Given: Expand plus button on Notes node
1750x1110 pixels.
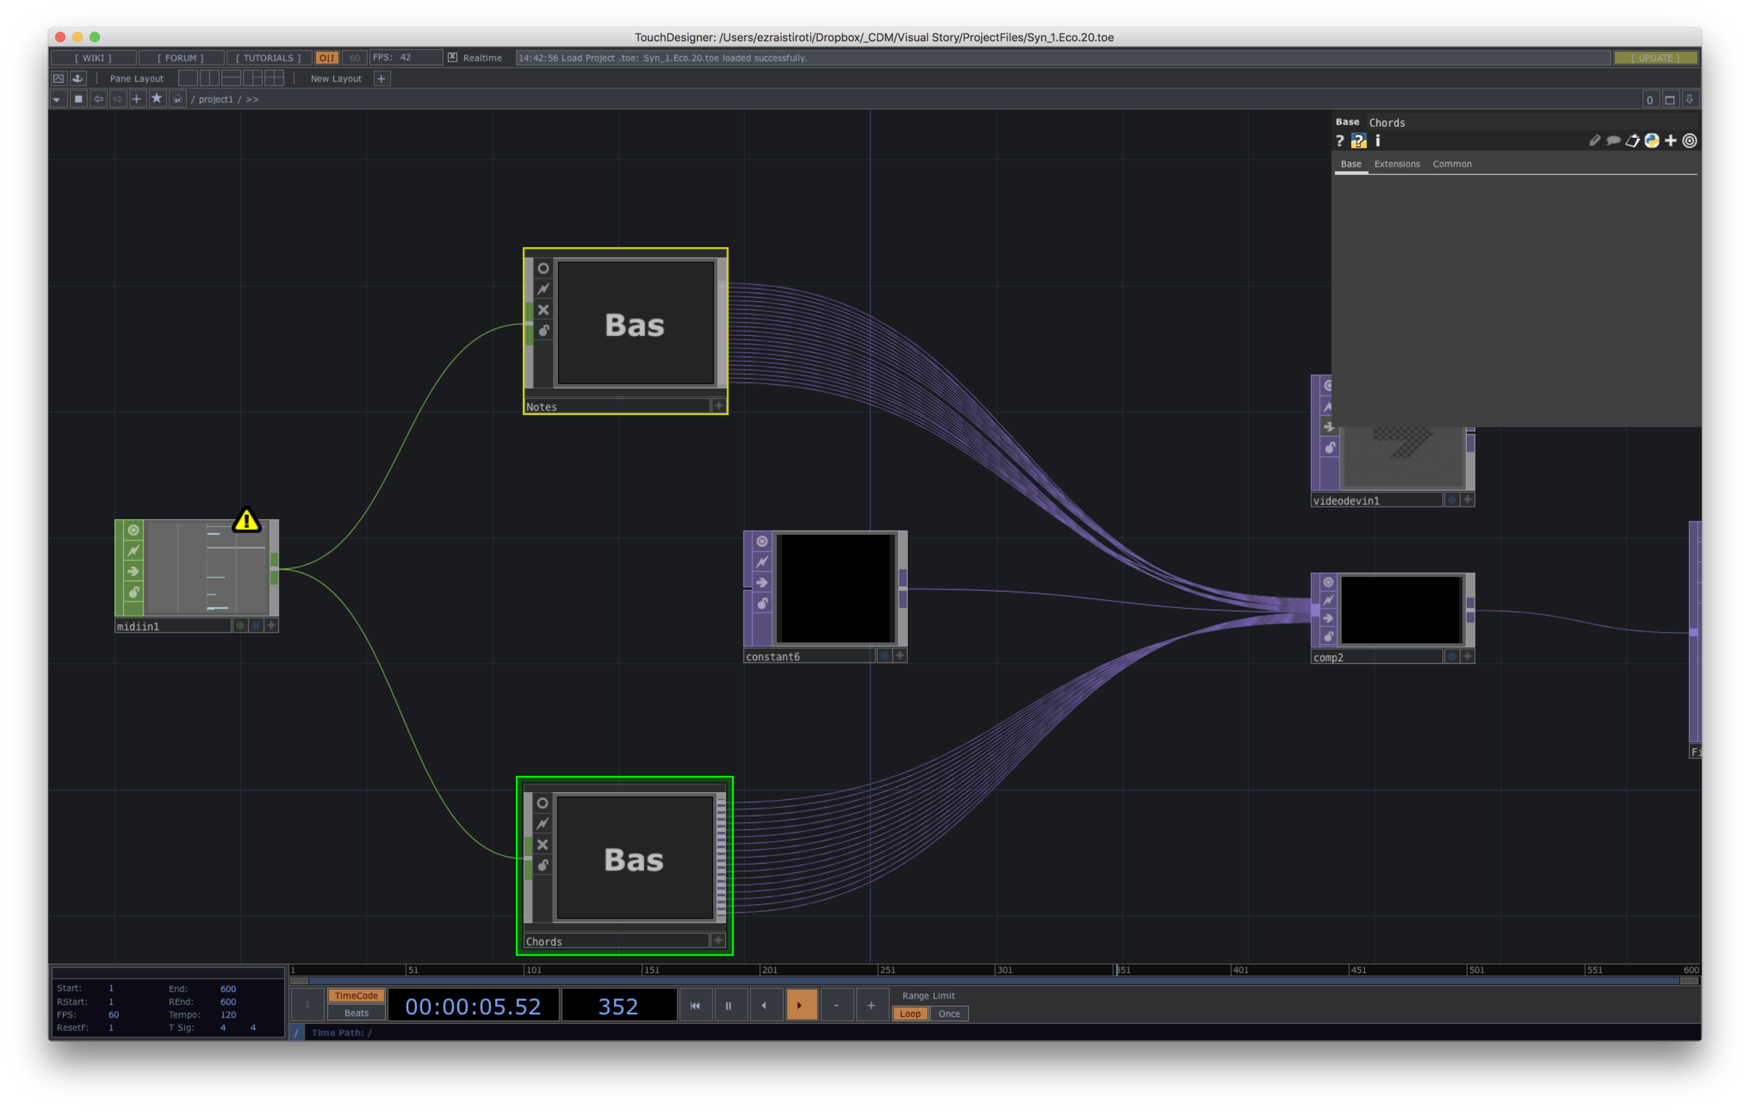Looking at the screenshot, I should click(718, 406).
